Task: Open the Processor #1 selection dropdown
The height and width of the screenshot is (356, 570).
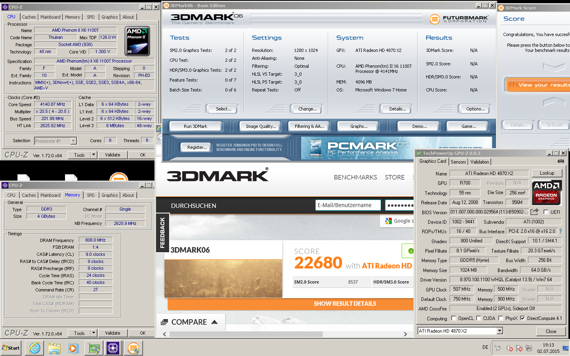Action: [x=73, y=141]
